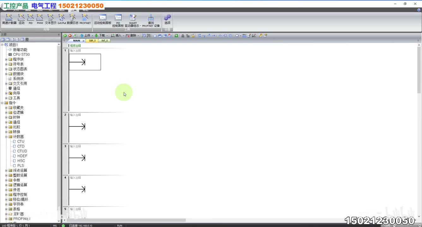Click the horizontal line right arrow icon

click(x=214, y=36)
